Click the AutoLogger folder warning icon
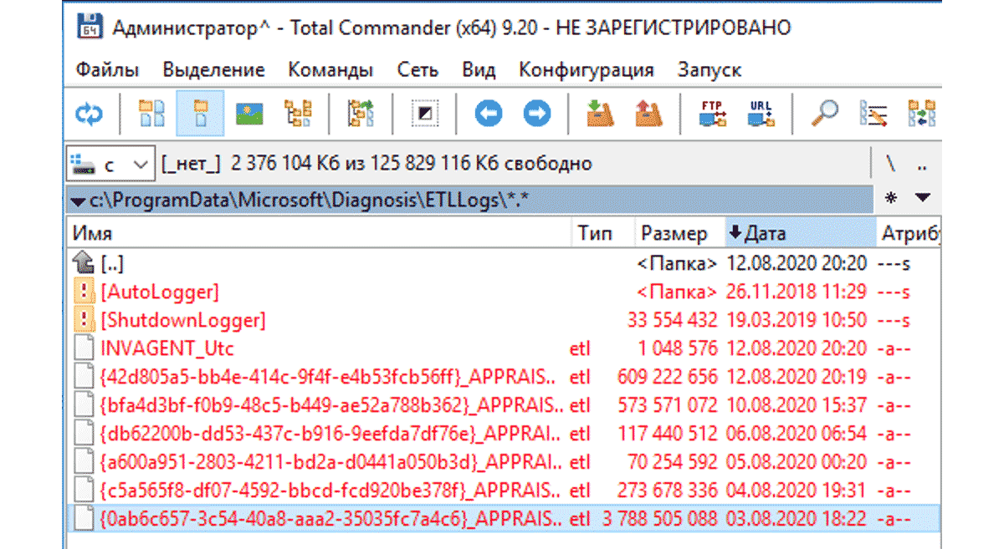 [x=83, y=292]
